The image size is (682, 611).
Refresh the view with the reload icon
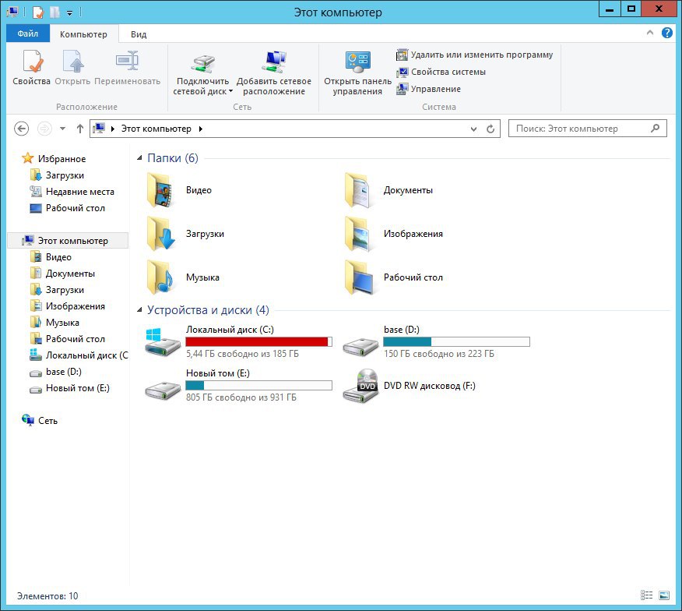(x=490, y=129)
